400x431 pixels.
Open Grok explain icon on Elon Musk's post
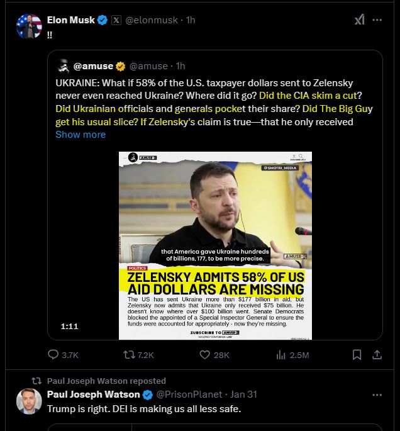click(x=359, y=20)
